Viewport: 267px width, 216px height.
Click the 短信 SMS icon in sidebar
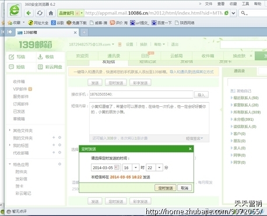(12, 67)
